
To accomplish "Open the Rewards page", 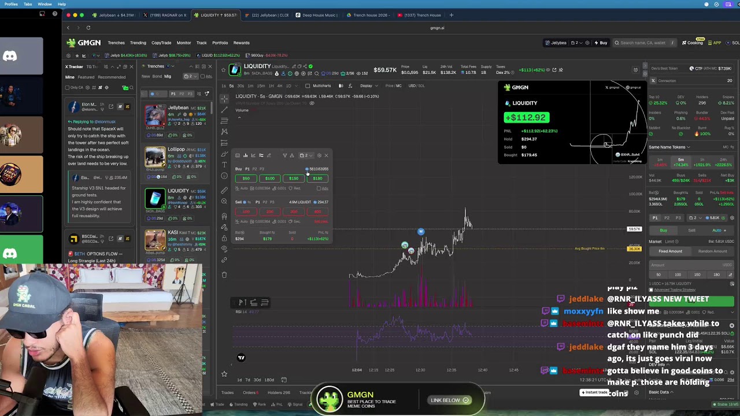I will (x=241, y=43).
